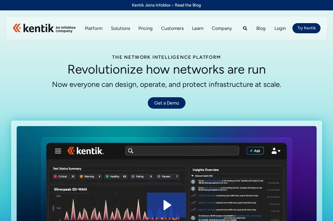
Task: Click the Kentik logo inside the video preview
Action: click(x=86, y=151)
